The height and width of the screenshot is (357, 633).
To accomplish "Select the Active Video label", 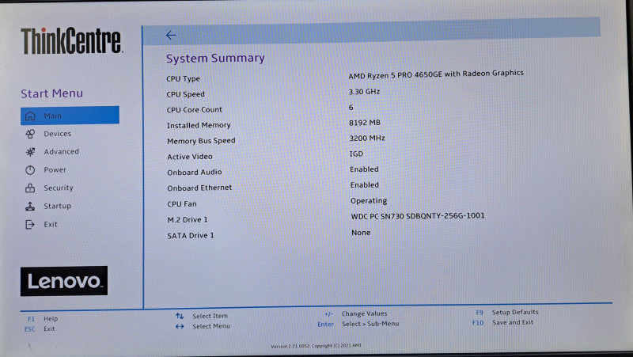I will tap(190, 157).
